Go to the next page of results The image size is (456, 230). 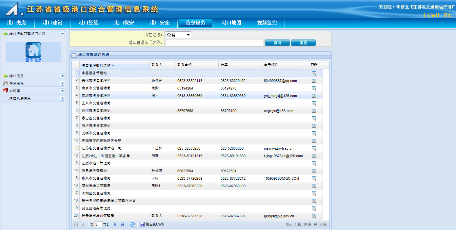(115, 224)
